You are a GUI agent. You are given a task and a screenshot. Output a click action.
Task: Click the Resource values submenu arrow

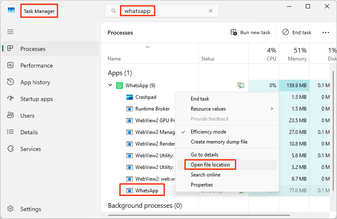coord(272,109)
